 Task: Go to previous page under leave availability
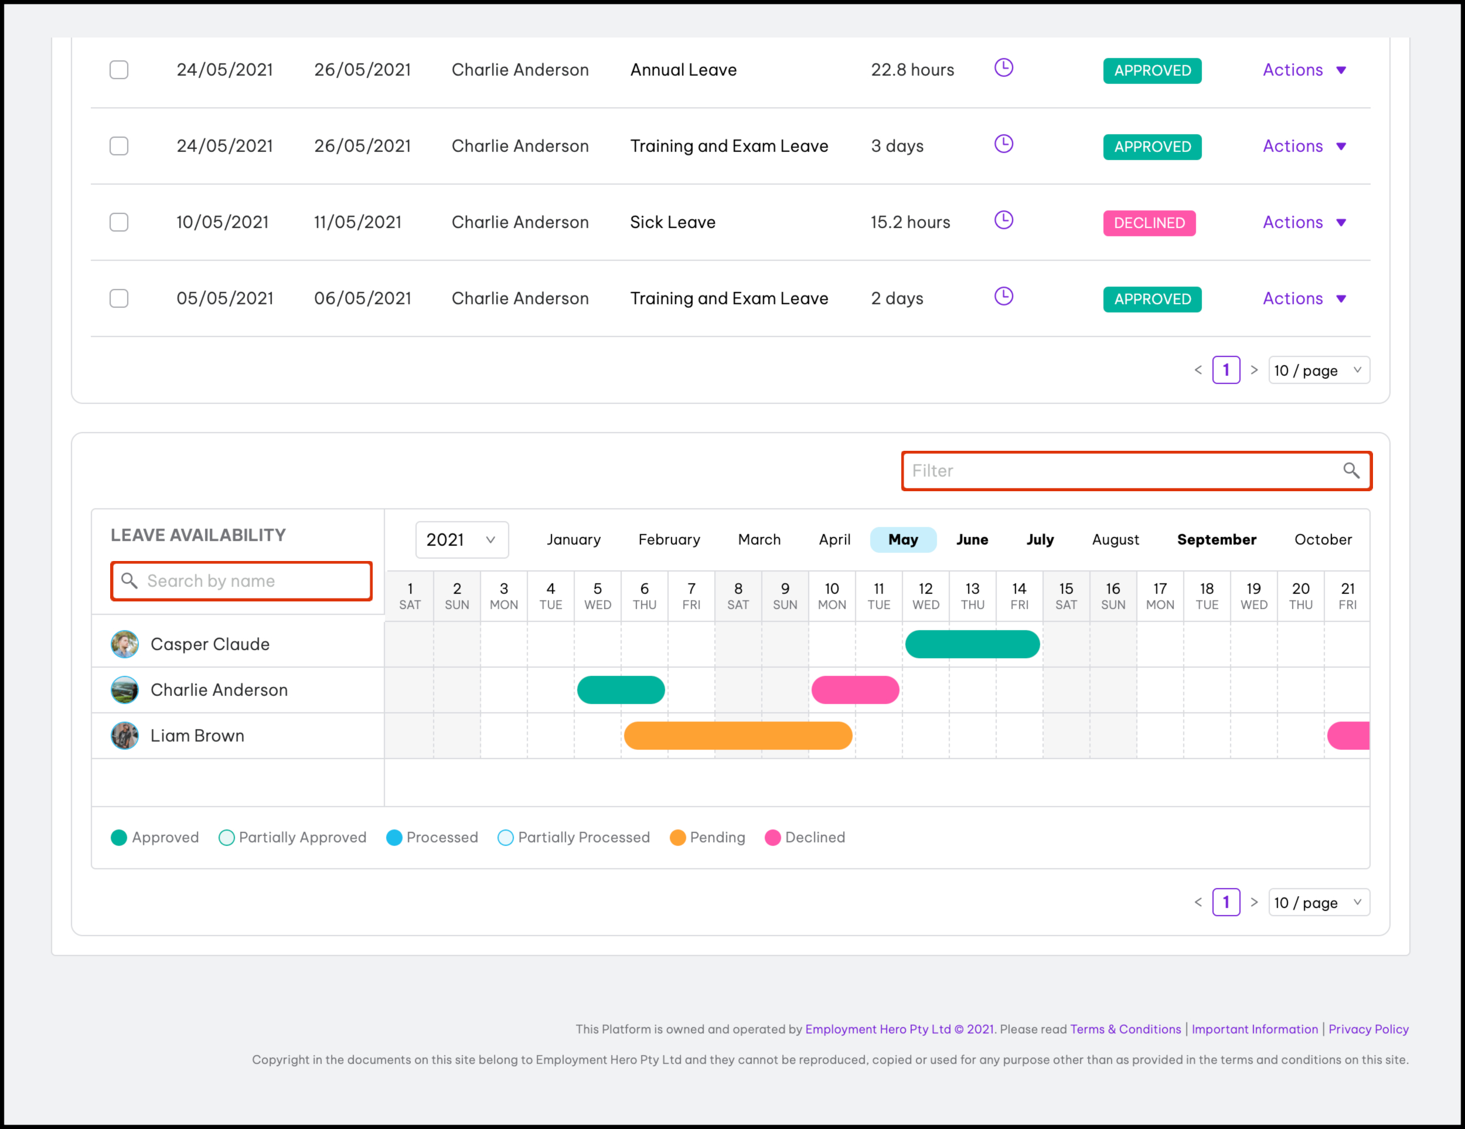1198,902
